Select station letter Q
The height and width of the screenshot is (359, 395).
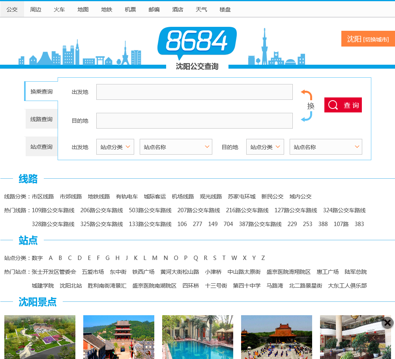coord(196,258)
